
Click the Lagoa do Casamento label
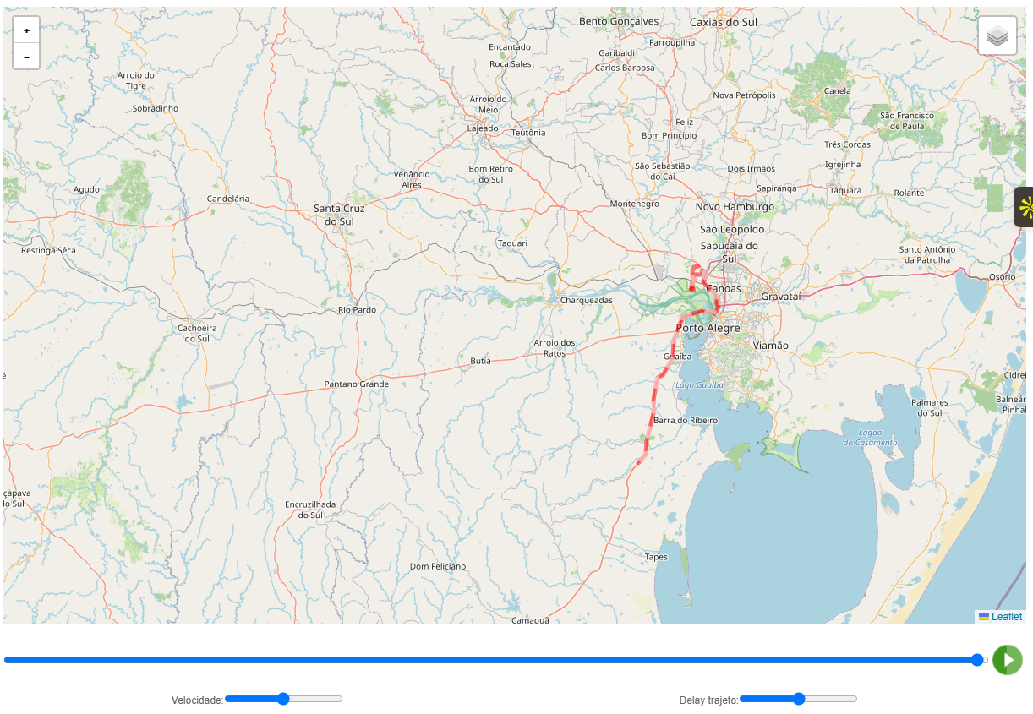click(x=870, y=438)
